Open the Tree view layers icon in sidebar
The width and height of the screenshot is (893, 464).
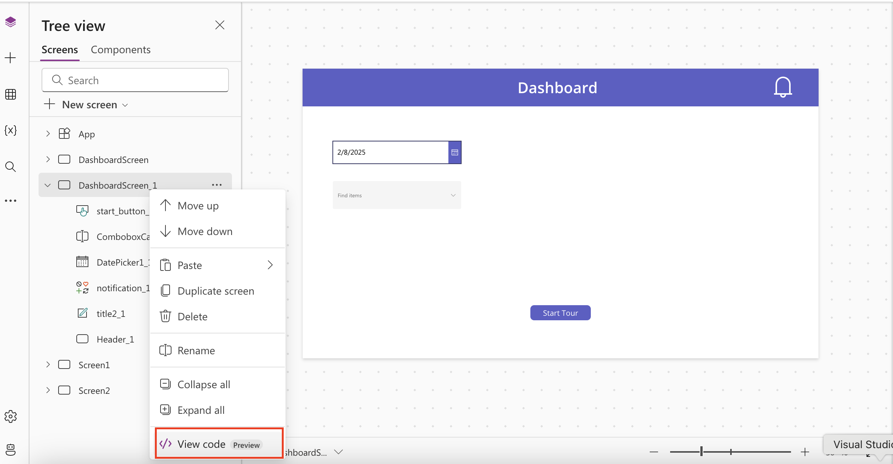point(11,22)
